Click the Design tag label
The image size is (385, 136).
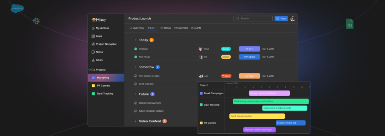(226, 49)
